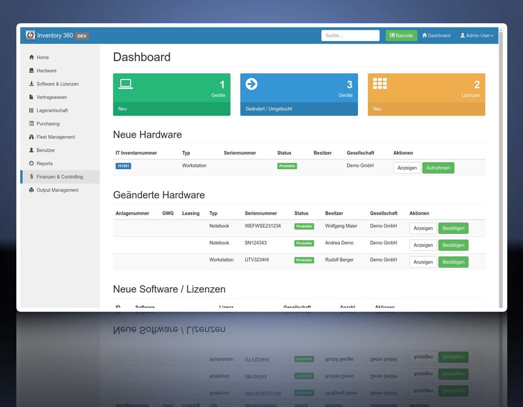Click the Benutzer user icon
The image size is (523, 407).
tap(31, 150)
